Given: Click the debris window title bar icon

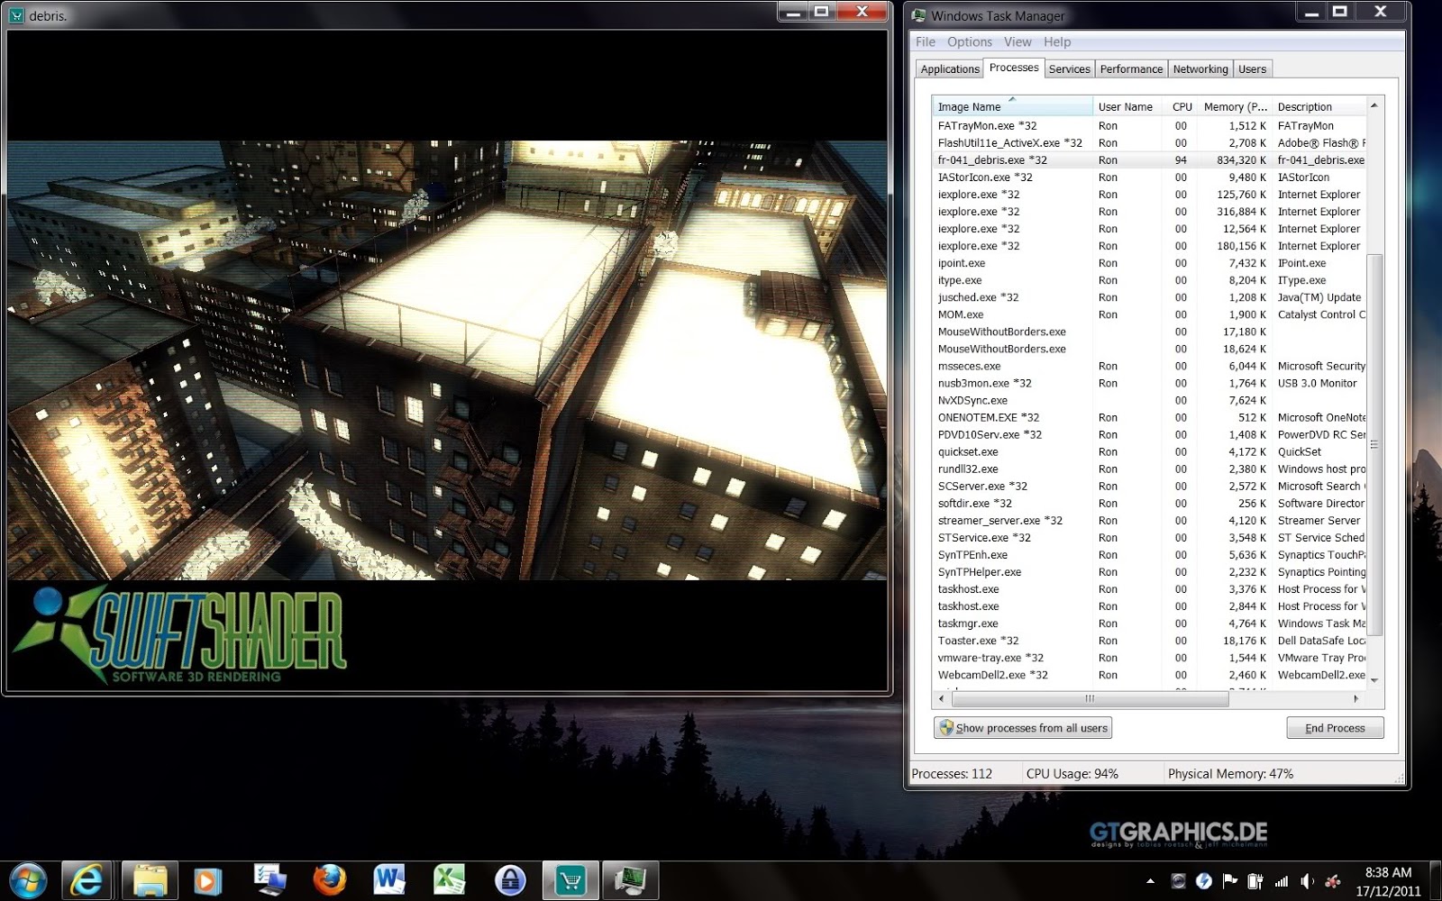Looking at the screenshot, I should (16, 15).
